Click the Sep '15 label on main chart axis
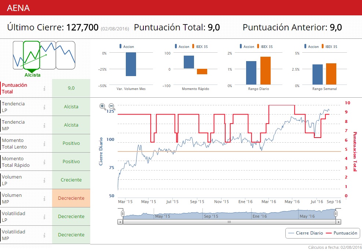This screenshot has height=251, width=362. click(197, 202)
